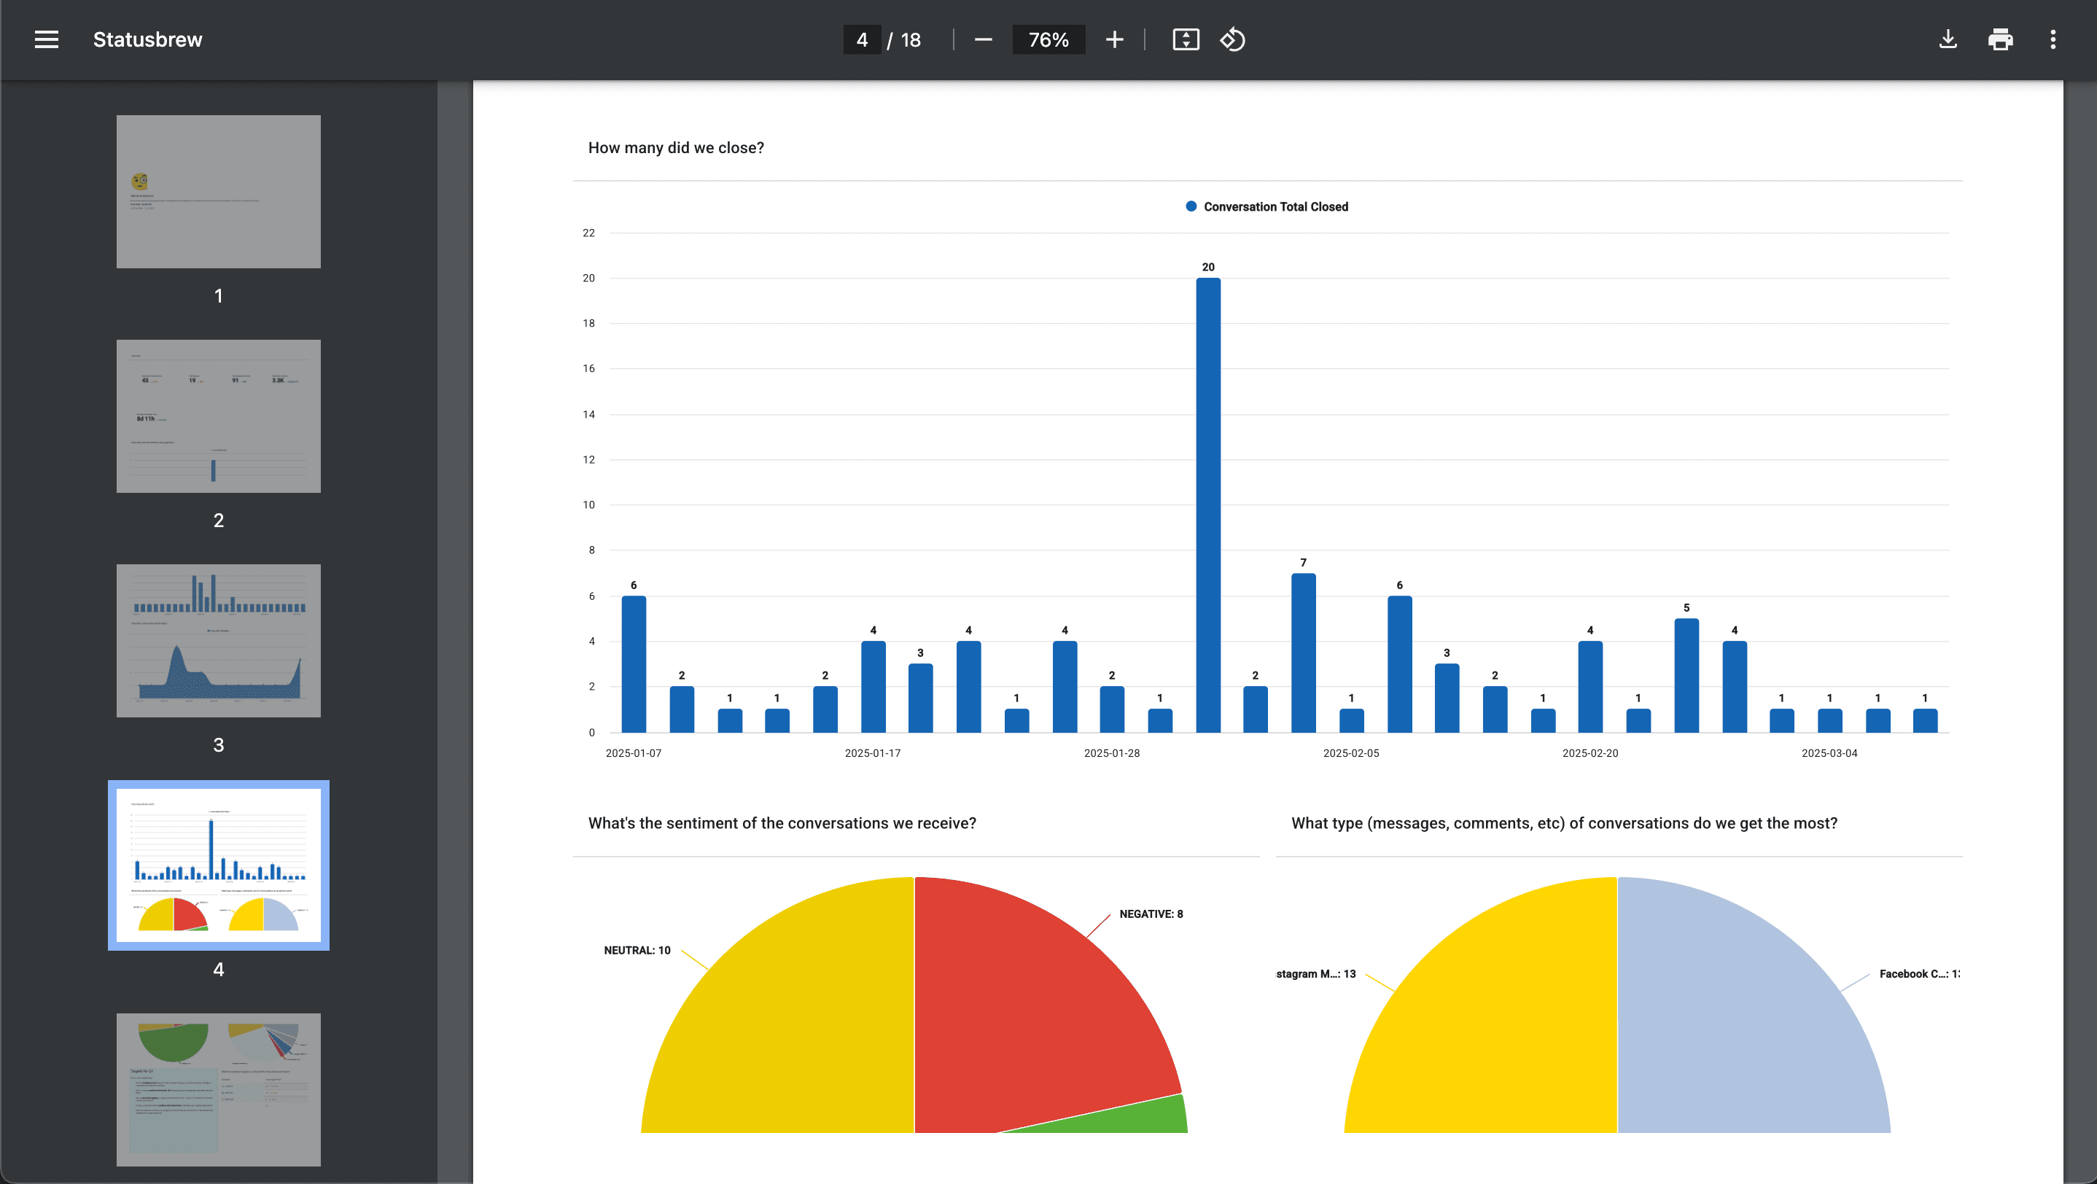Toggle the Conversation Total Closed legend entry
The height and width of the screenshot is (1184, 2097).
point(1266,206)
